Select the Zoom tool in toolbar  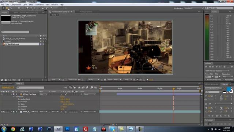click(11, 8)
